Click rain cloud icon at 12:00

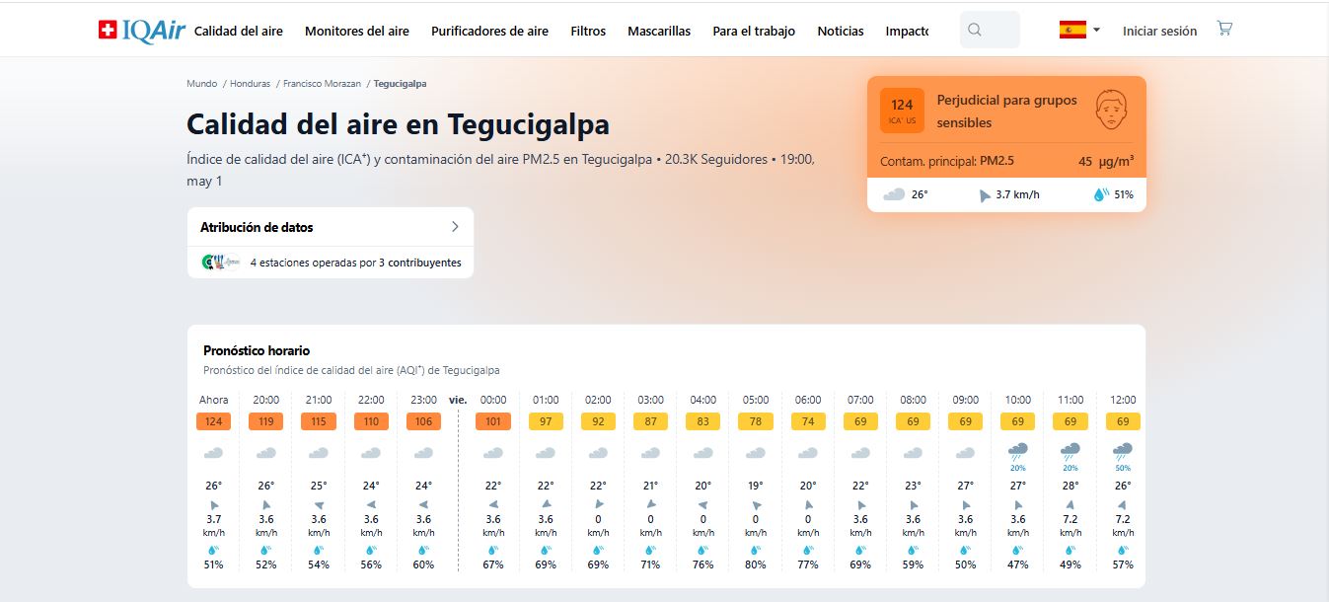pos(1122,453)
